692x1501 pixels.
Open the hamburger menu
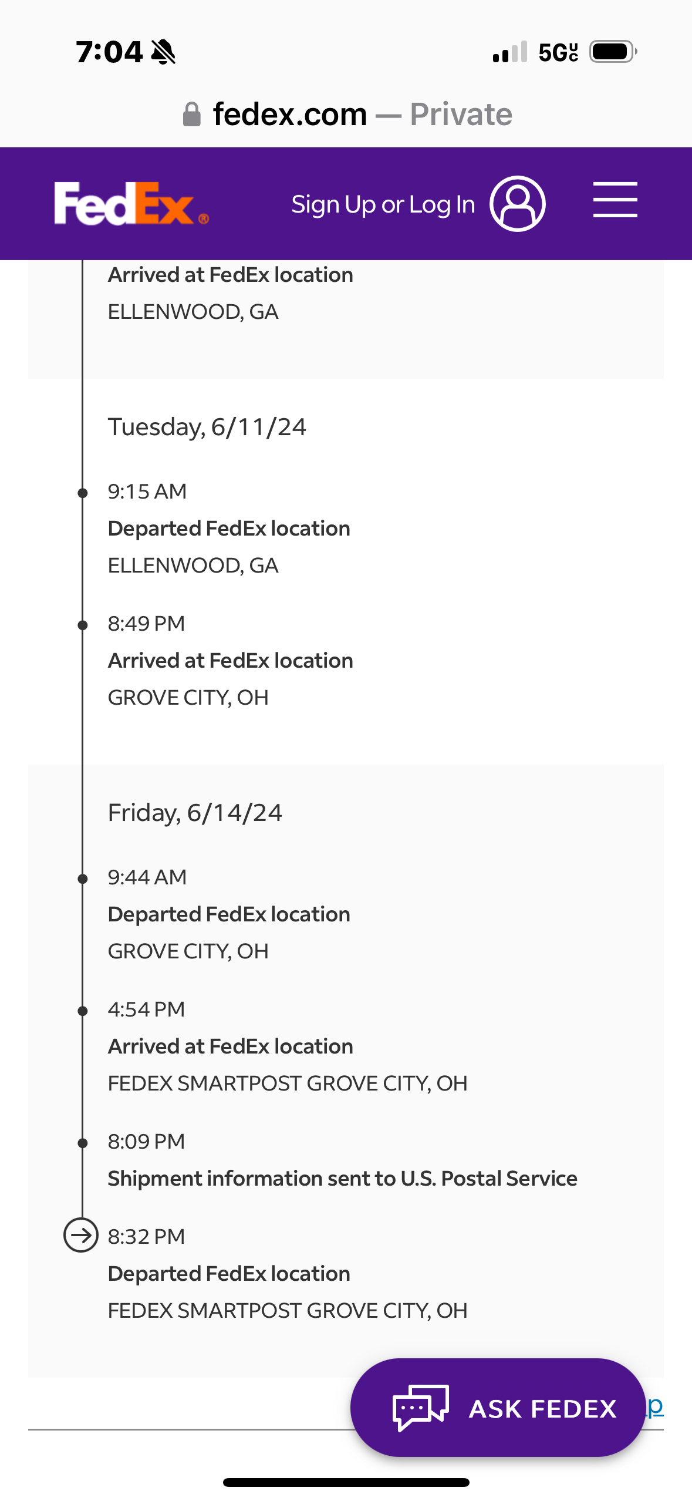(615, 200)
